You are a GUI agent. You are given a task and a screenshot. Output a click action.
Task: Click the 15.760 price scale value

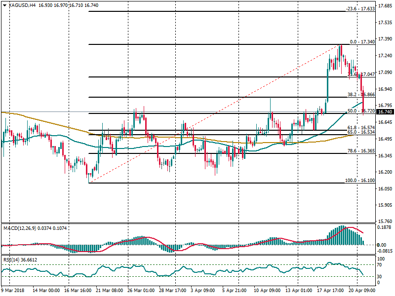click(x=384, y=222)
